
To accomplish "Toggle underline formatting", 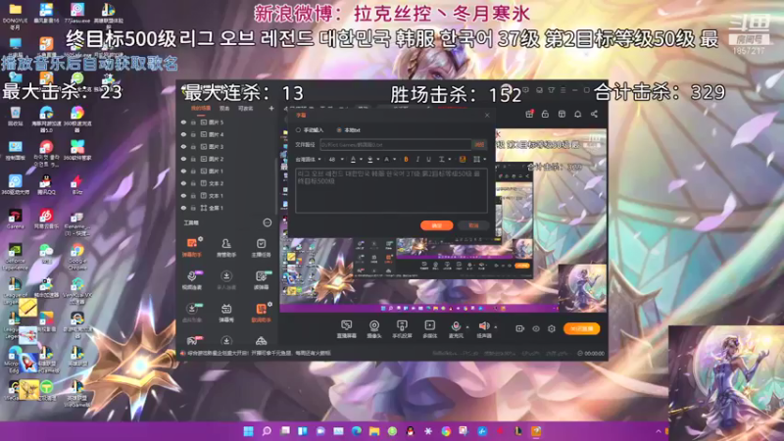I will [428, 160].
